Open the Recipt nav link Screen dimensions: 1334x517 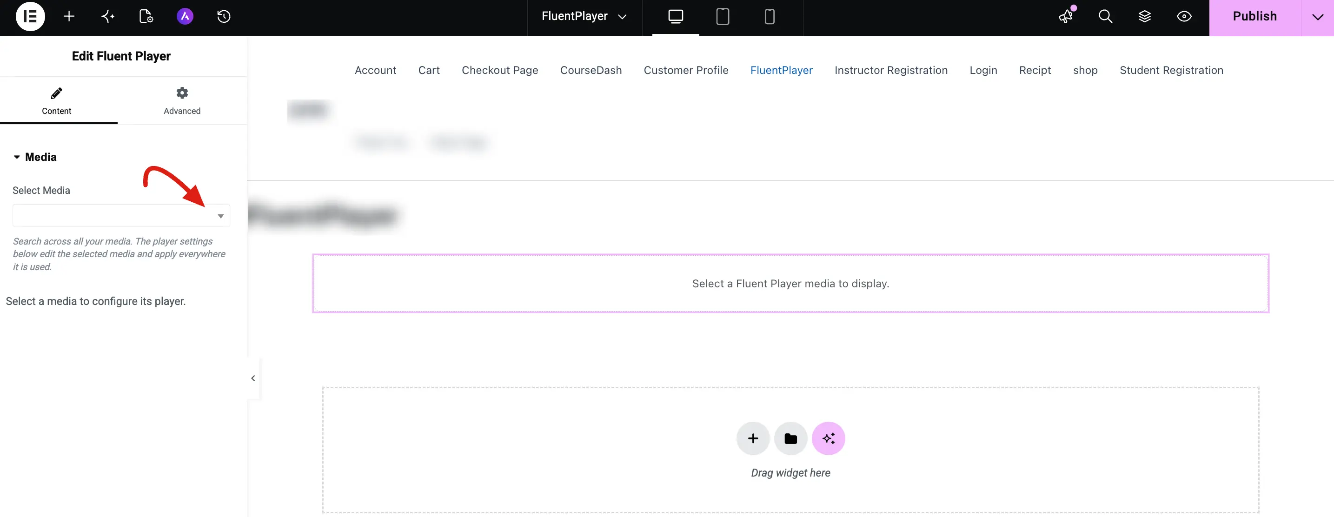pyautogui.click(x=1035, y=70)
